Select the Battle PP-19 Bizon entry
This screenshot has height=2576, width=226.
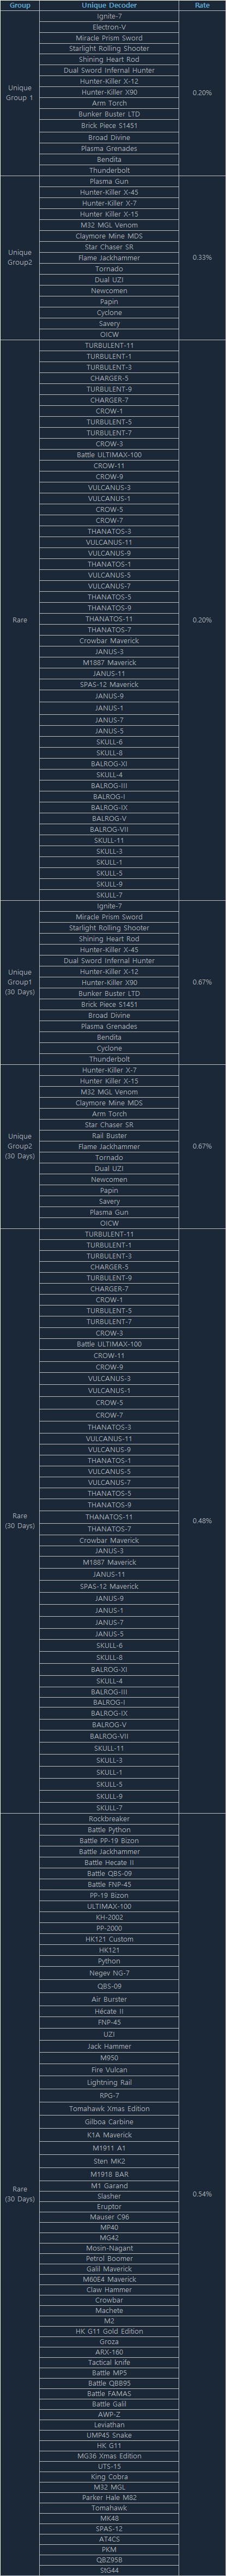[x=109, y=1840]
